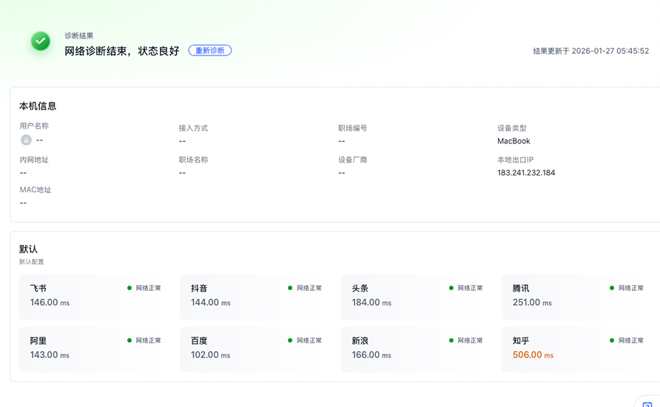Click the 默认 section heading
The image size is (660, 407).
[x=28, y=249]
